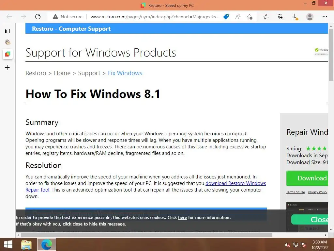Click the disabled Forward arrow
The height and width of the screenshot is (251, 334).
coord(23,17)
